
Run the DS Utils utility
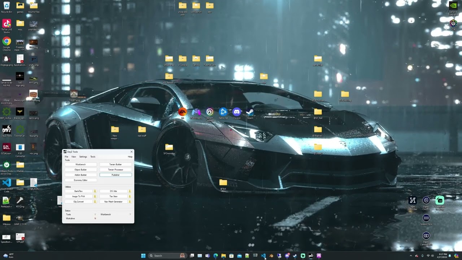[x=113, y=191]
